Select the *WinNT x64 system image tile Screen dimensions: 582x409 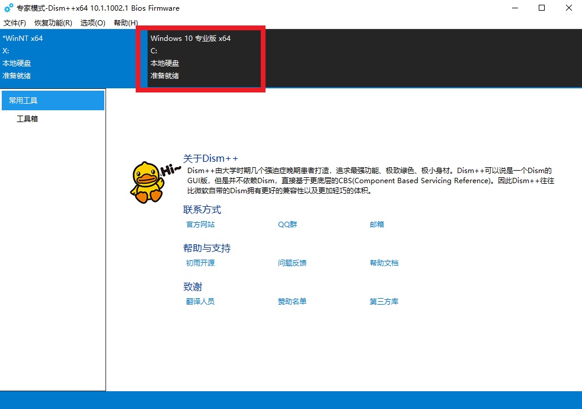(x=68, y=57)
